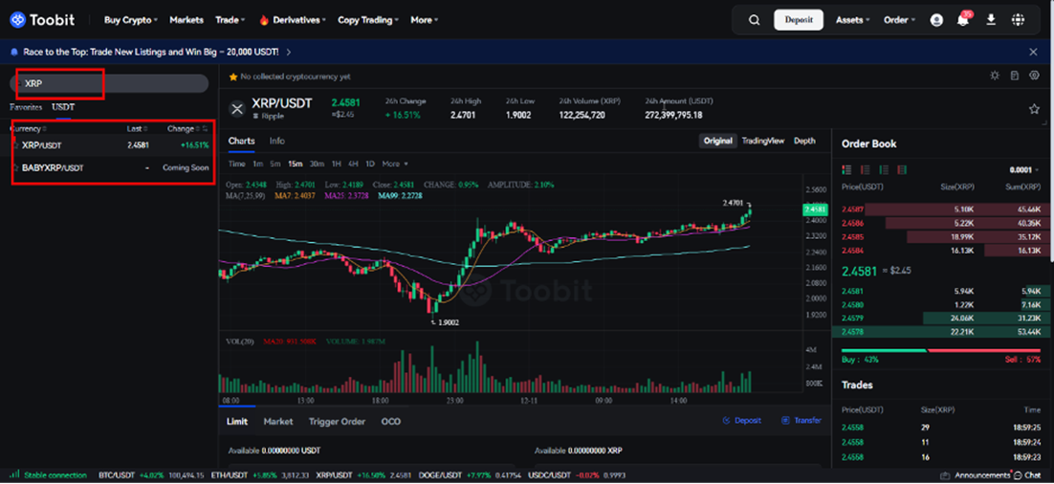This screenshot has height=484, width=1054.
Task: Open the tutorial document icon
Action: [1015, 76]
